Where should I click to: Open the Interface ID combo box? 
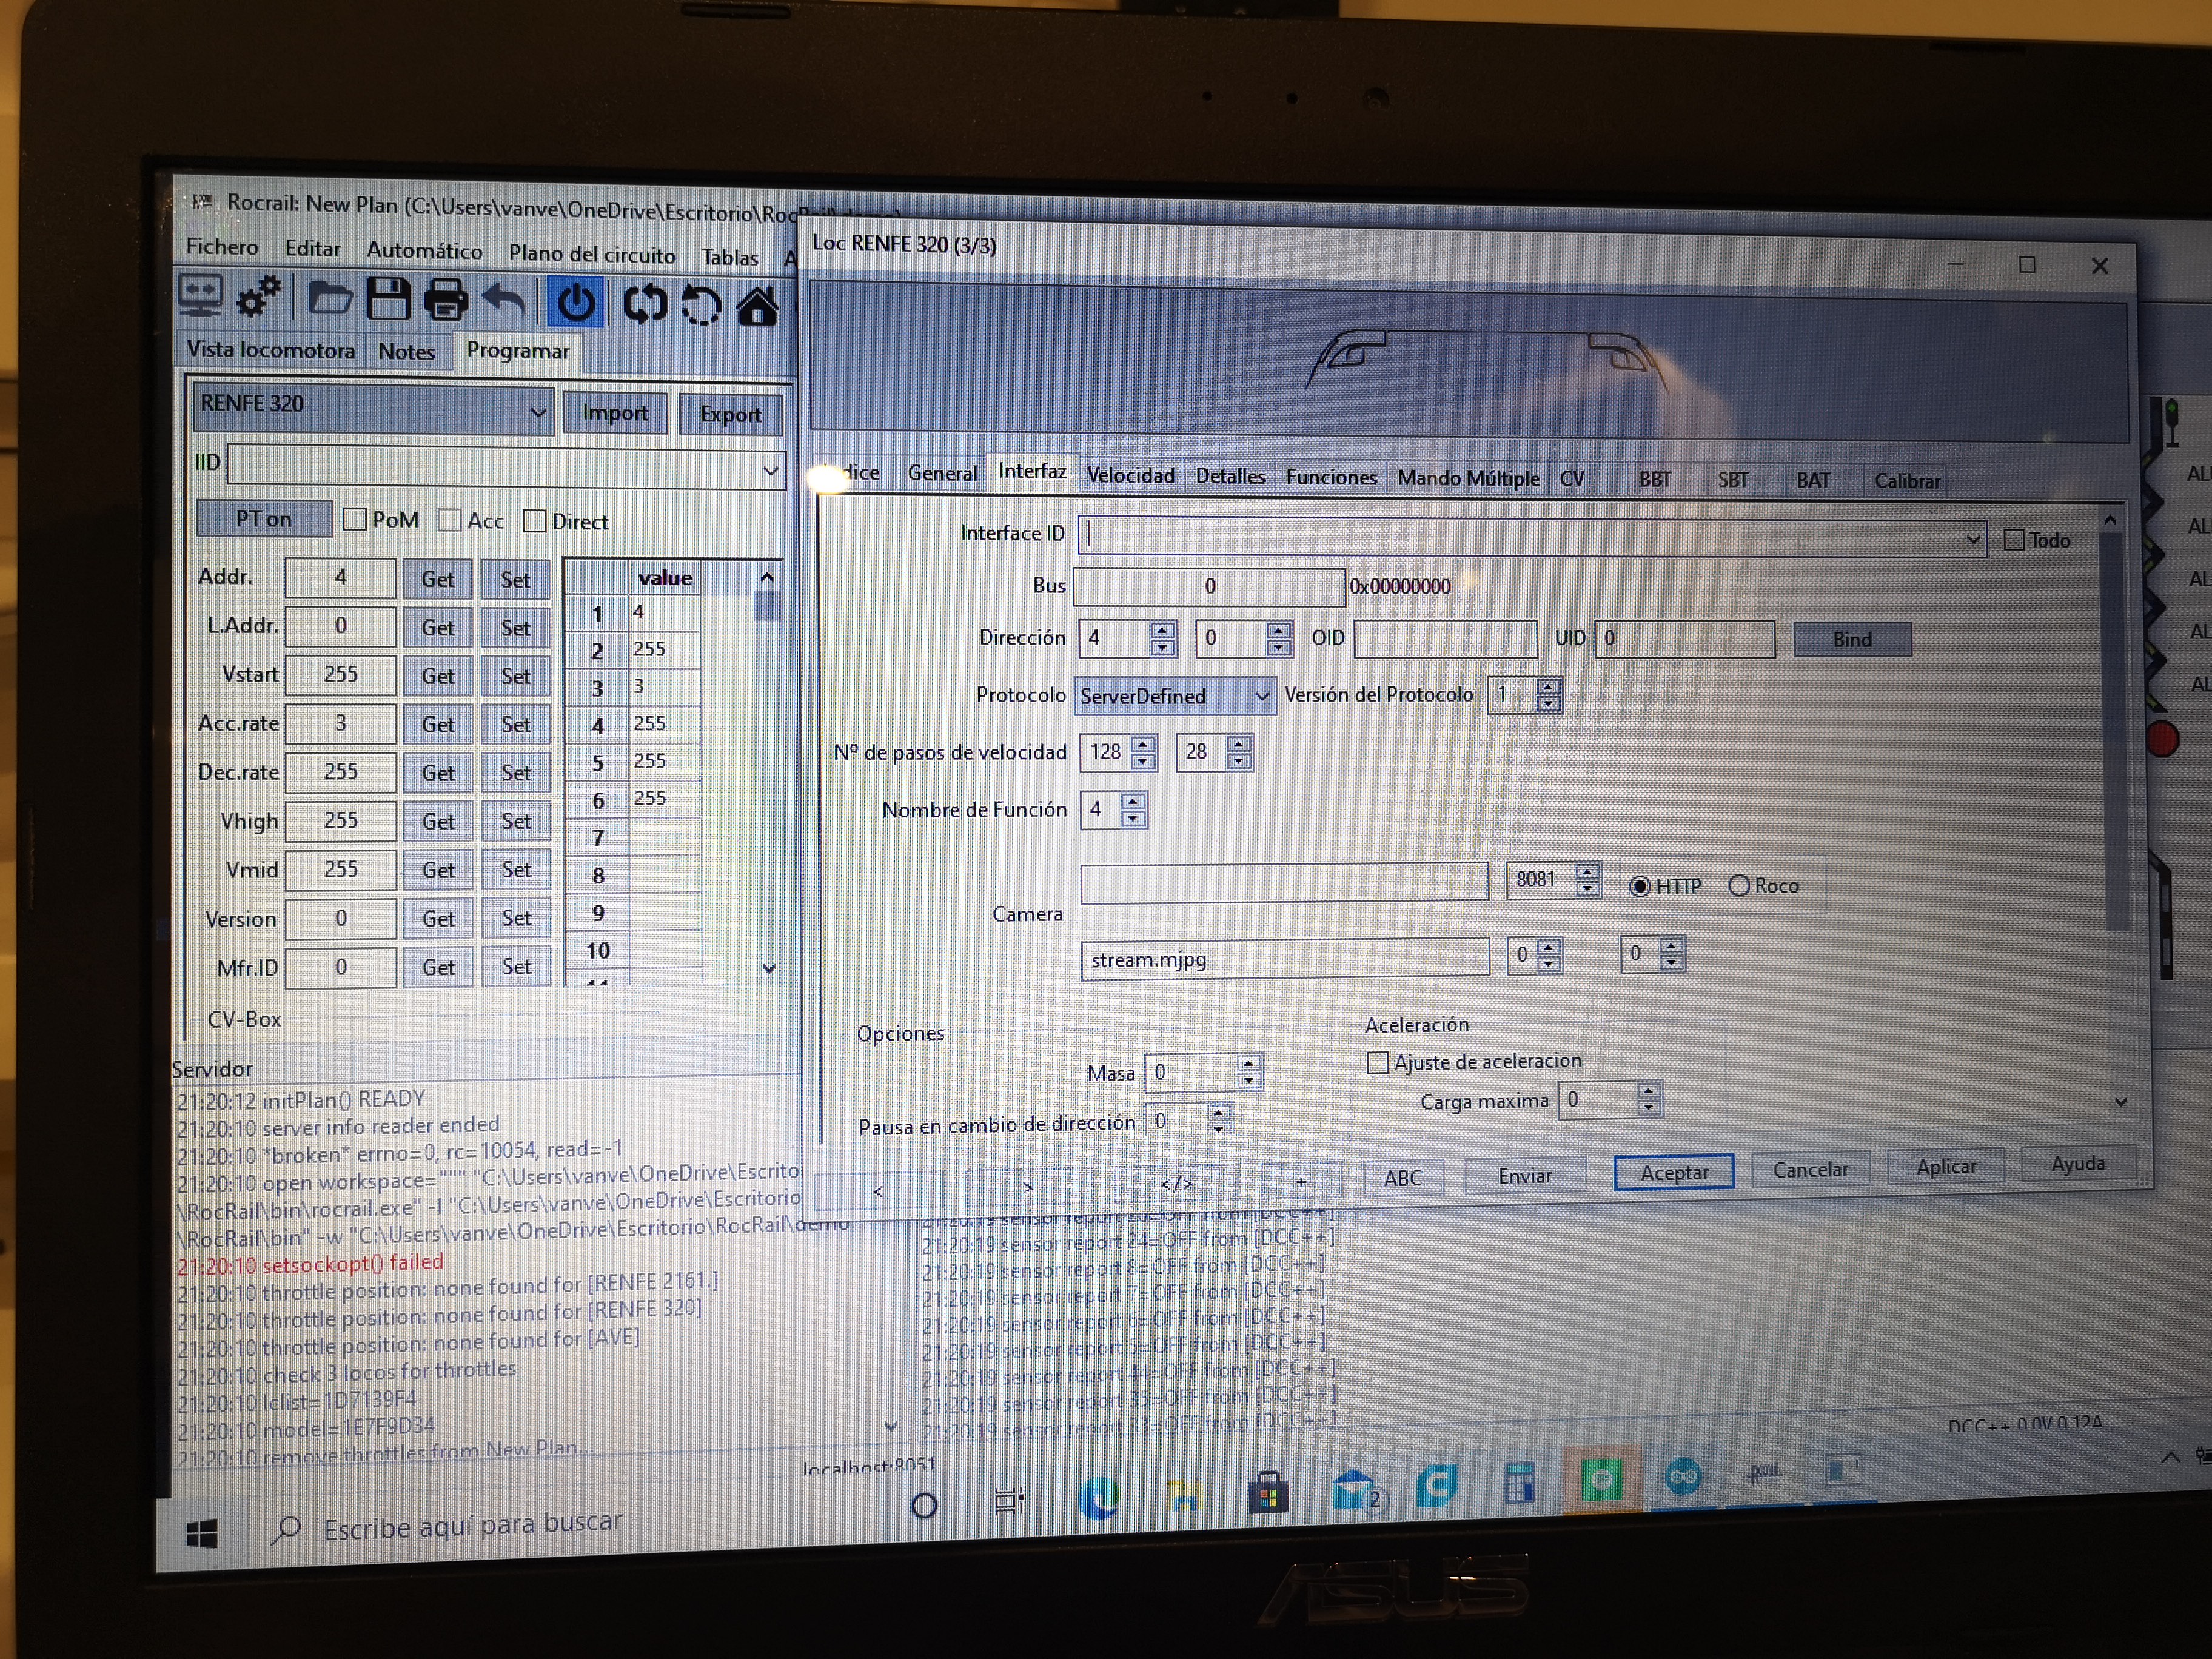(x=1532, y=537)
